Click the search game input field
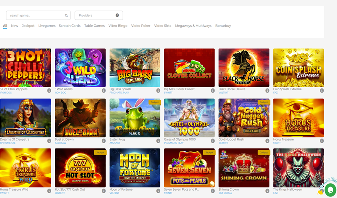 pos(35,15)
